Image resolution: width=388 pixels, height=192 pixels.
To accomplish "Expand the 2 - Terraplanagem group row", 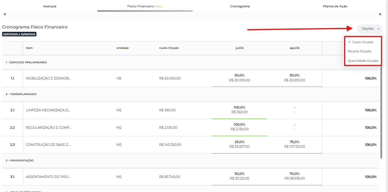I will (x=21, y=94).
